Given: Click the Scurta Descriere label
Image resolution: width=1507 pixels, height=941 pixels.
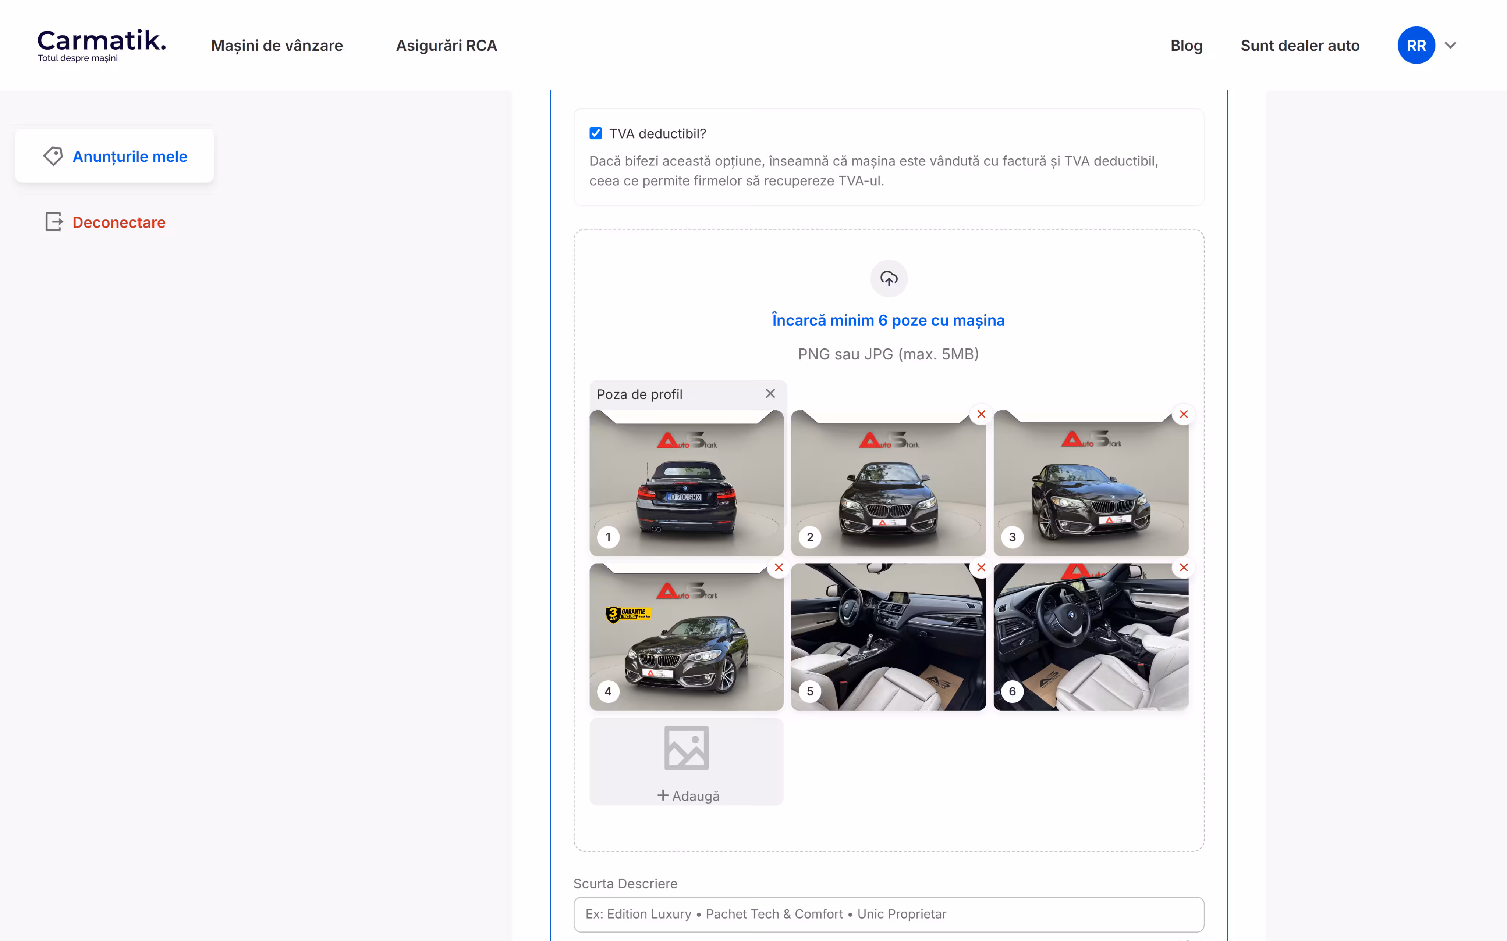Looking at the screenshot, I should (625, 883).
